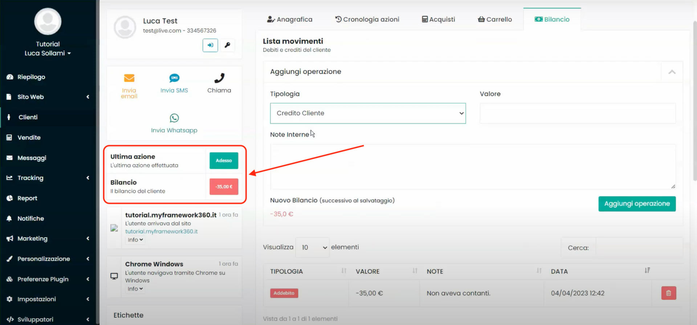This screenshot has width=697, height=325.
Task: Go to Vendite in the sidebar
Action: (x=29, y=137)
